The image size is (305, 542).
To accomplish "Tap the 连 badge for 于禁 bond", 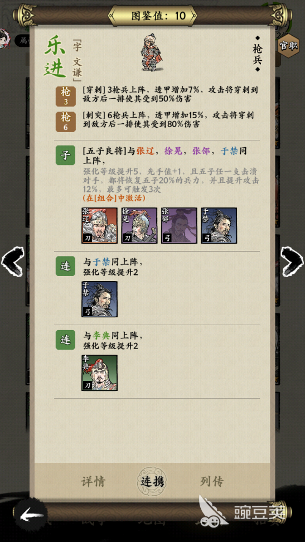I will (65, 266).
